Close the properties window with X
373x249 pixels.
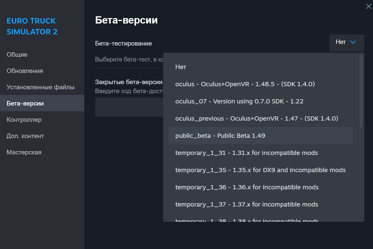(x=368, y=6)
